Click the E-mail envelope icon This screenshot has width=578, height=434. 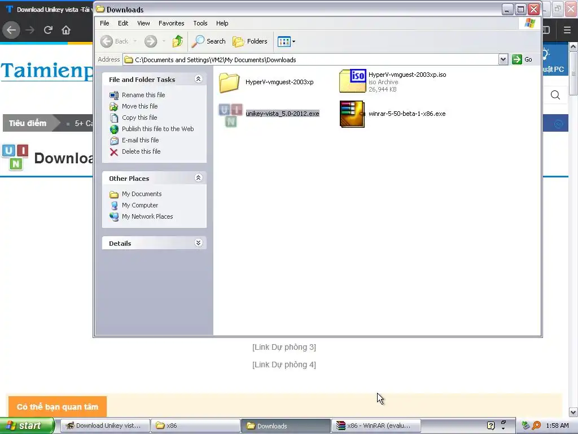114,141
